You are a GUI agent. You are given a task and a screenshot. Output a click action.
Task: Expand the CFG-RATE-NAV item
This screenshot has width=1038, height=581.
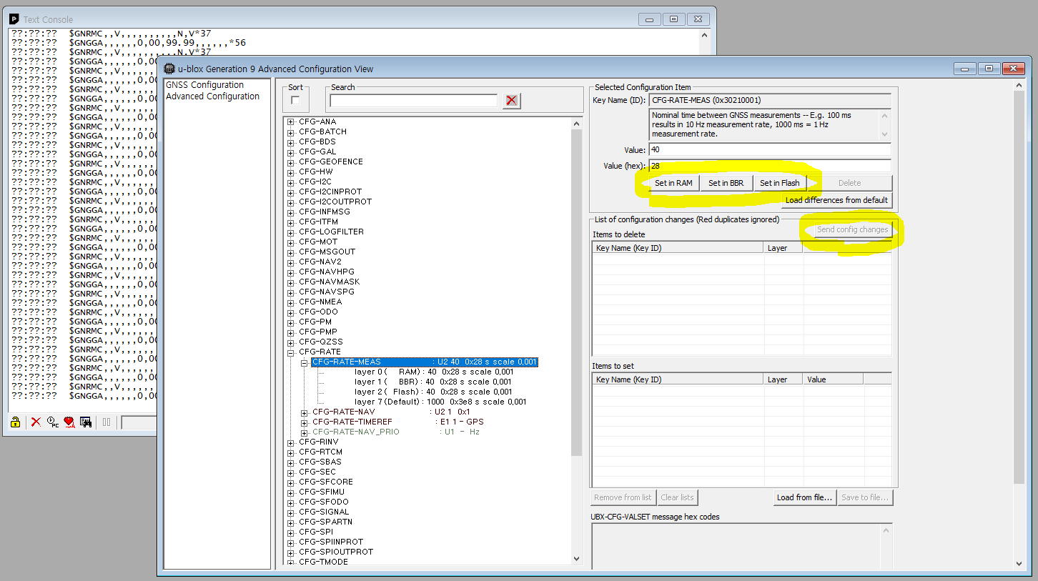coord(305,412)
